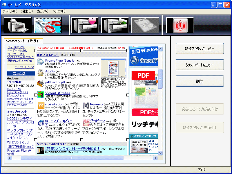Open the ソフトウェアスポットライト link
The image size is (232, 174).
(51, 144)
